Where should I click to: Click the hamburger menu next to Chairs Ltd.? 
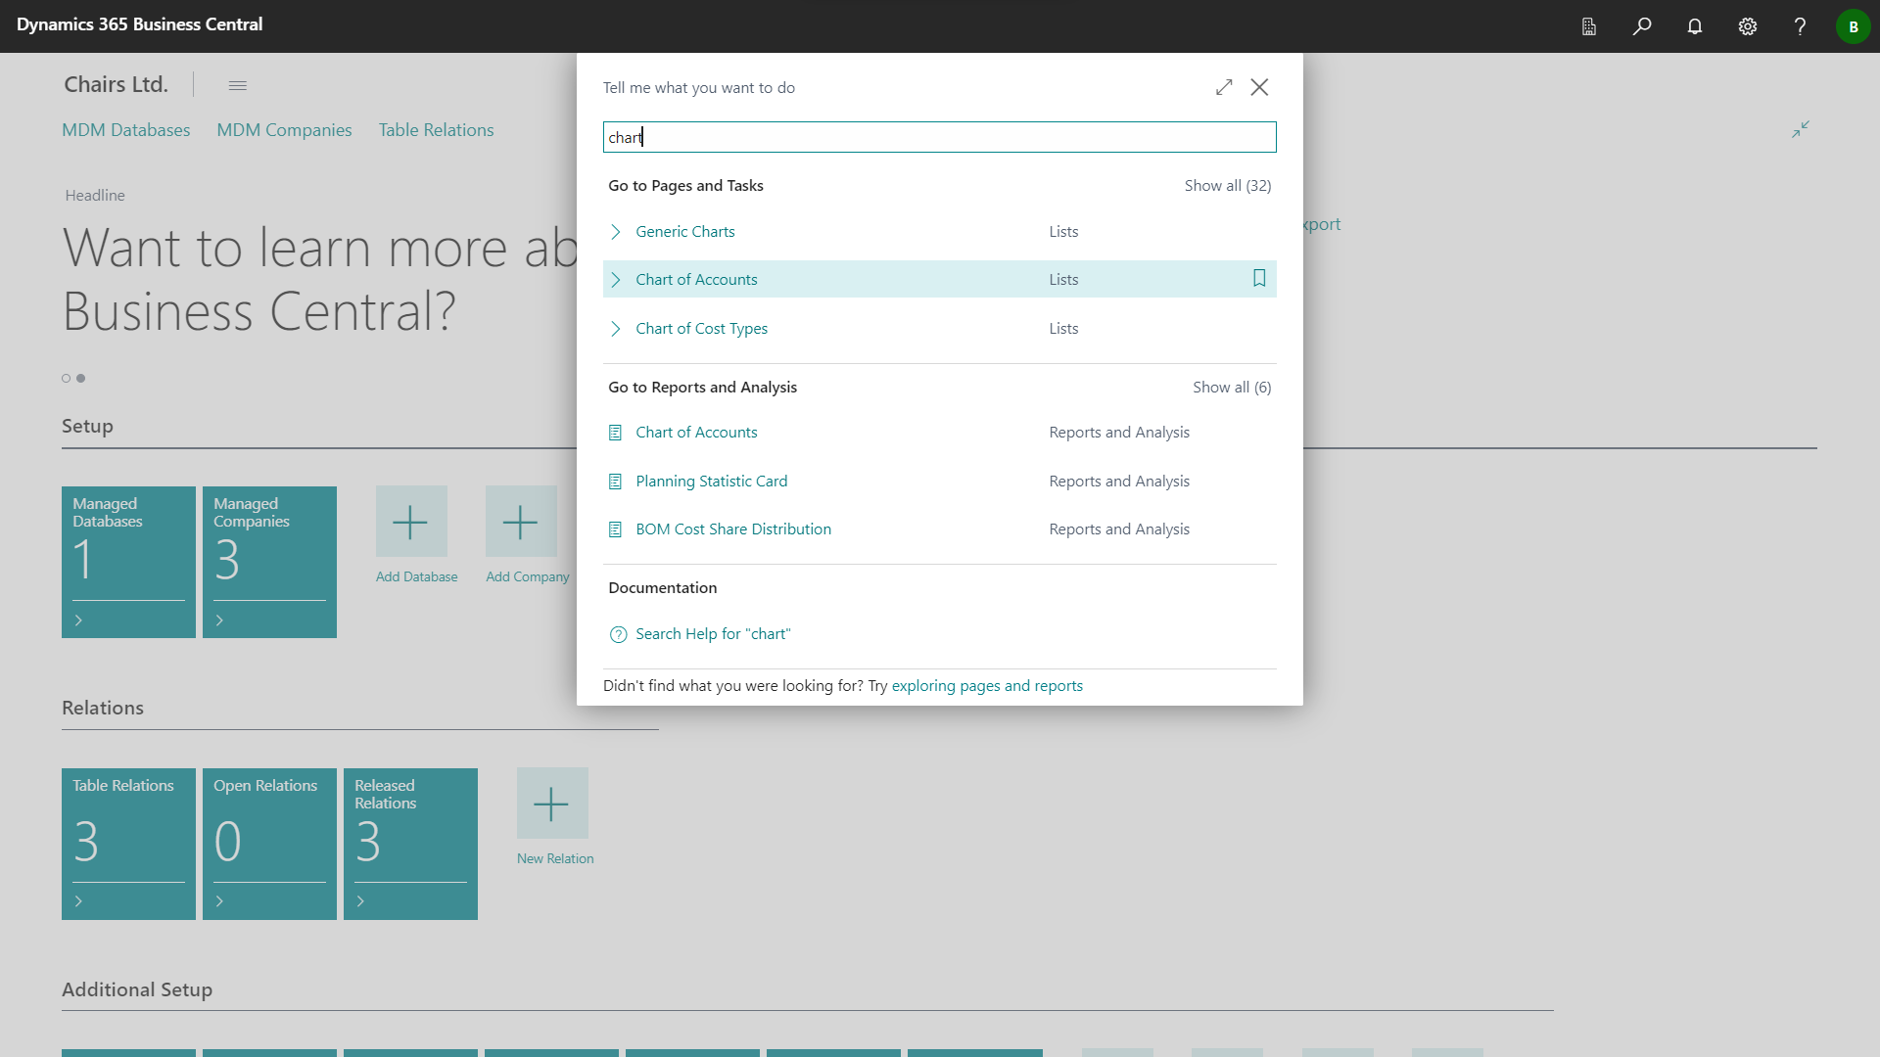[x=237, y=85]
